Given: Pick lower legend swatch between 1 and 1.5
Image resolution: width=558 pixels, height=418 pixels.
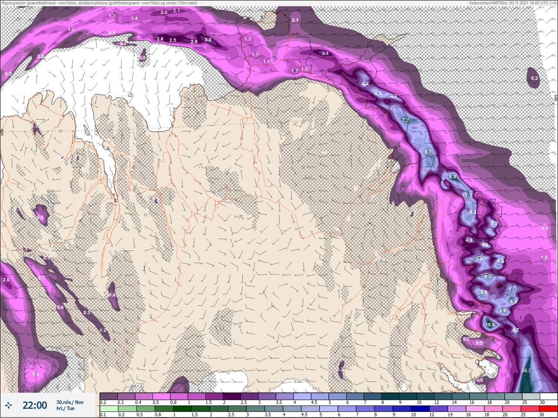Looking at the screenshot, I should pos(183,408).
